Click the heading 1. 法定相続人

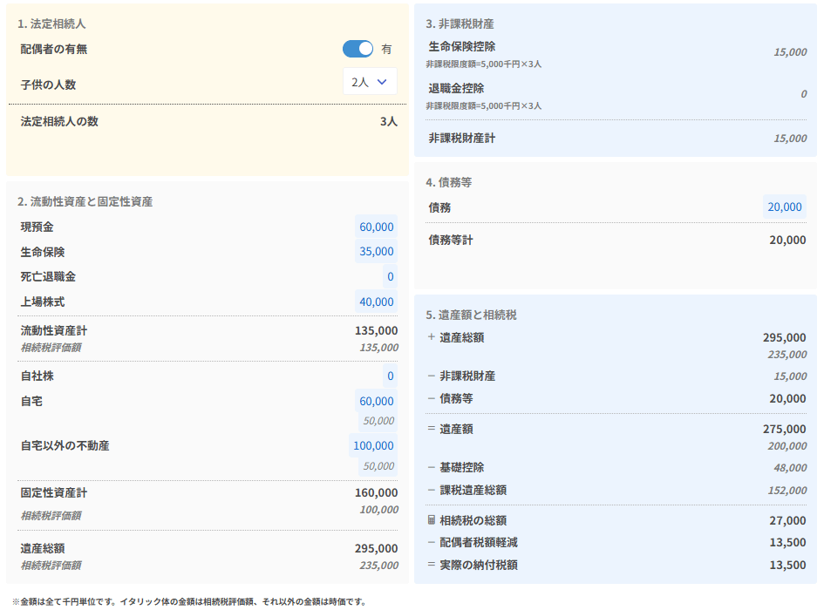pyautogui.click(x=51, y=24)
